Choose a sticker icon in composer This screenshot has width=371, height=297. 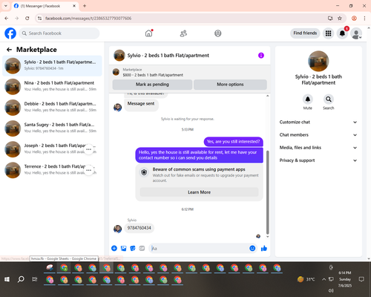pyautogui.click(x=133, y=248)
